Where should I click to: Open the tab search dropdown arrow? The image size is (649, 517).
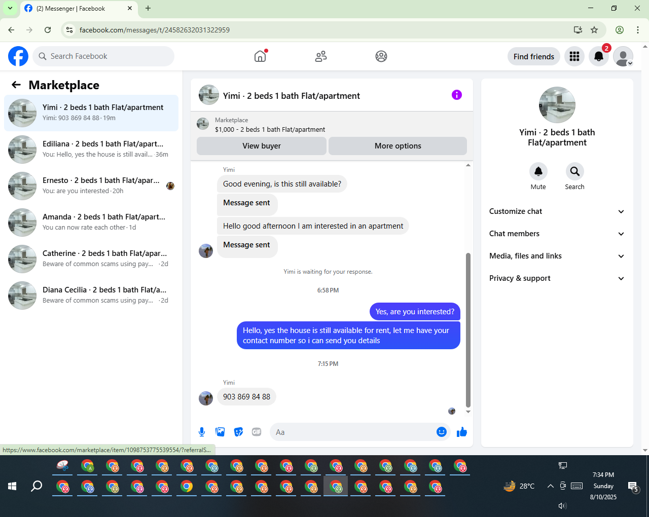[10, 8]
